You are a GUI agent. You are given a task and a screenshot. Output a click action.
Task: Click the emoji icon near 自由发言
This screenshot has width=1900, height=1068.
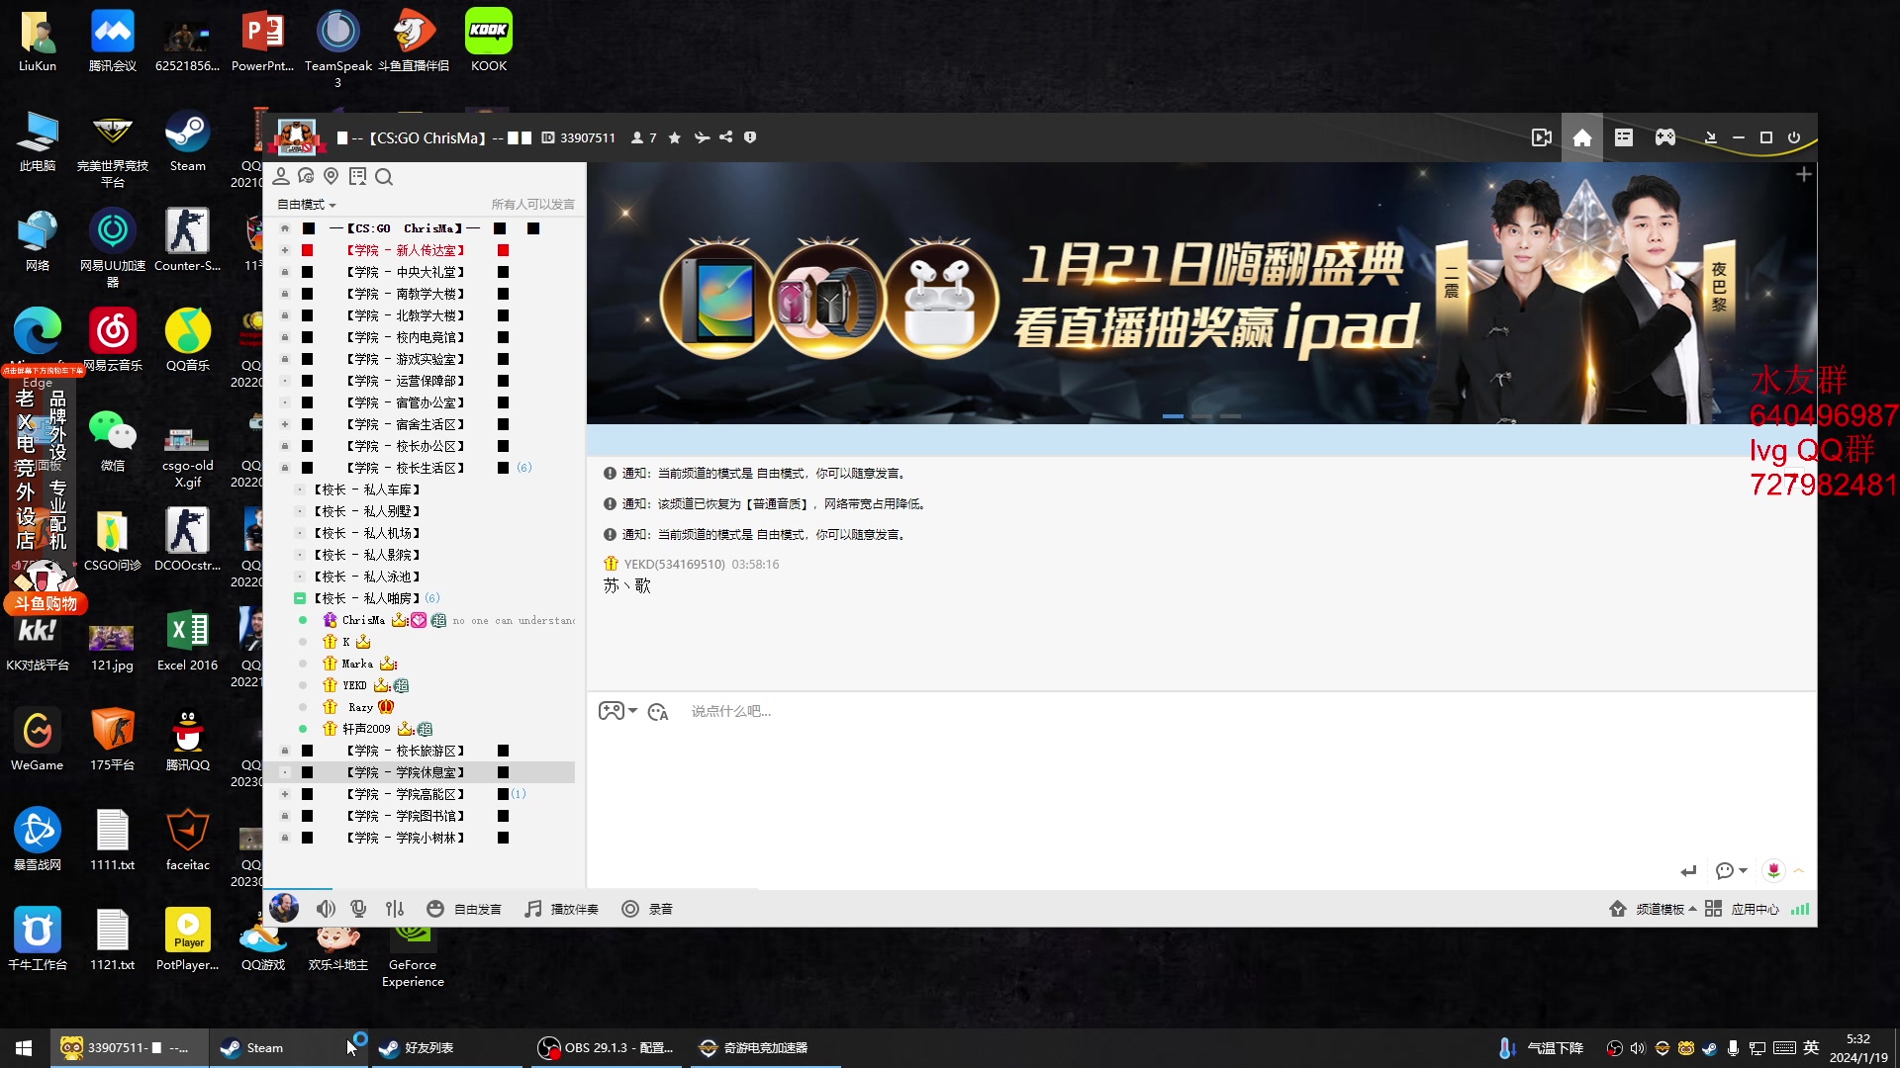435,908
